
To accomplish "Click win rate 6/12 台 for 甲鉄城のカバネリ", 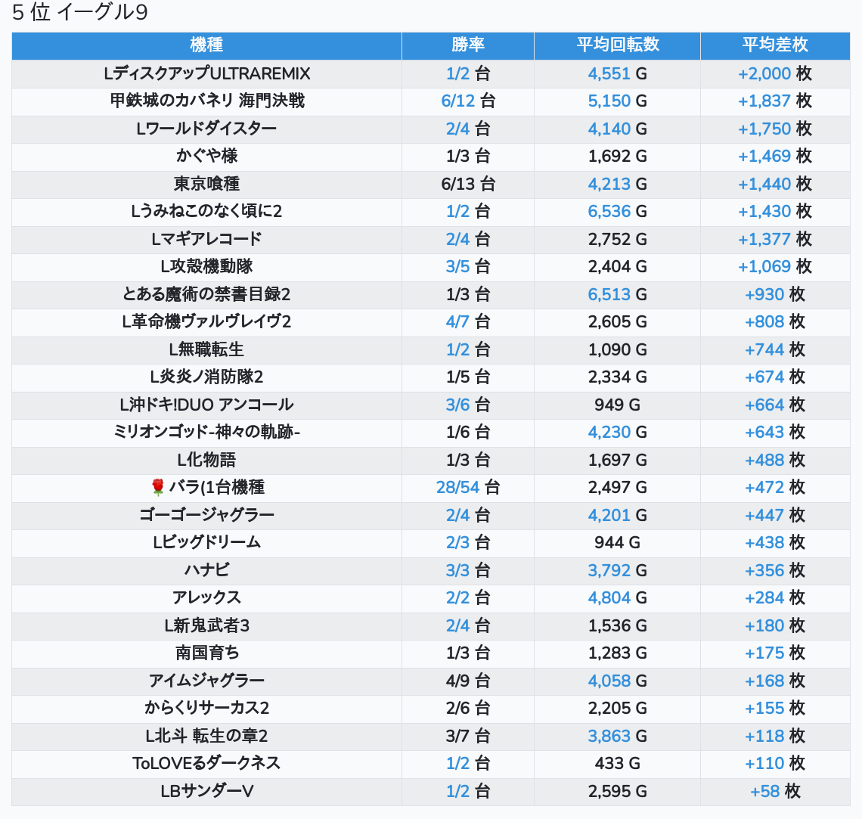I will click(x=468, y=101).
